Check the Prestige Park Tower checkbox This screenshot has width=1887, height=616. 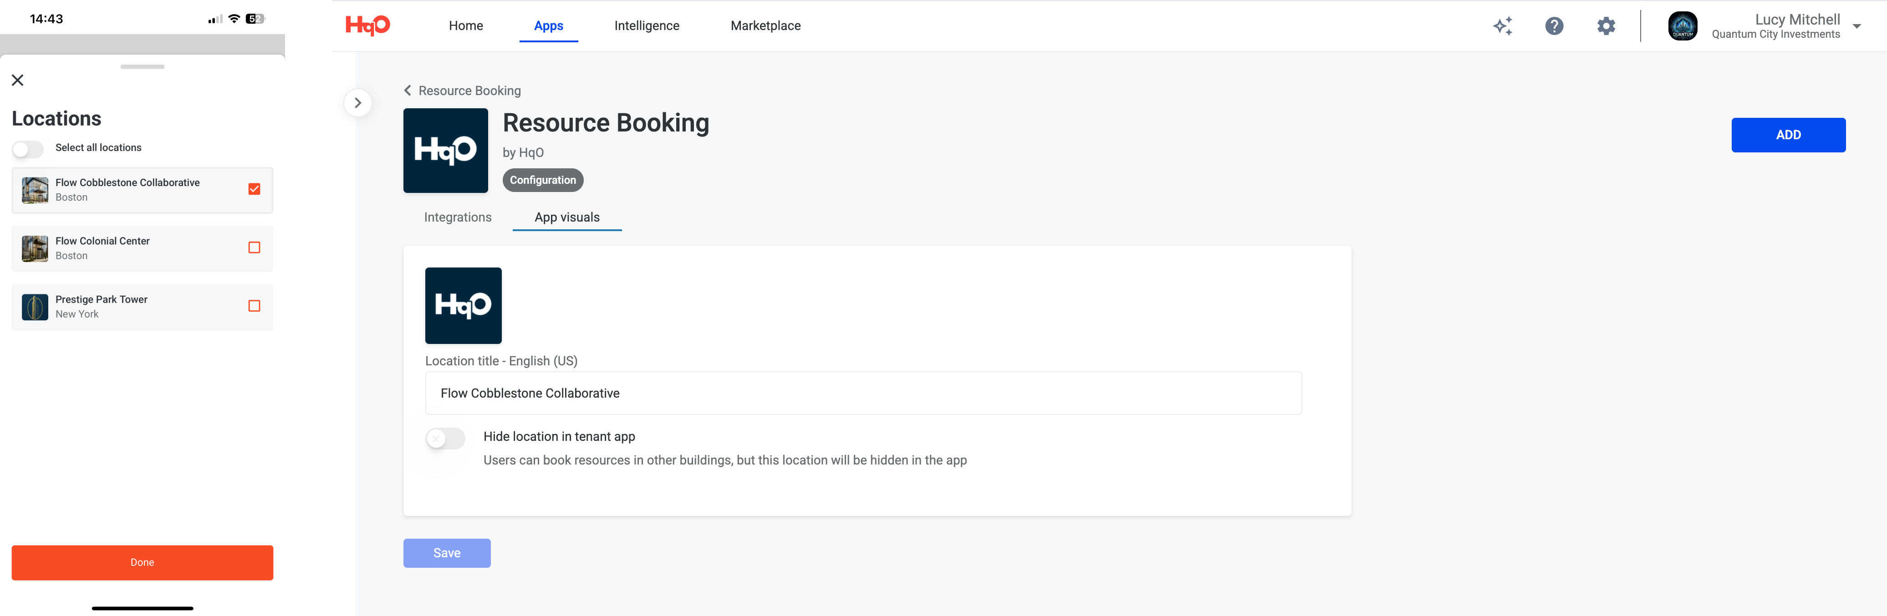point(254,307)
